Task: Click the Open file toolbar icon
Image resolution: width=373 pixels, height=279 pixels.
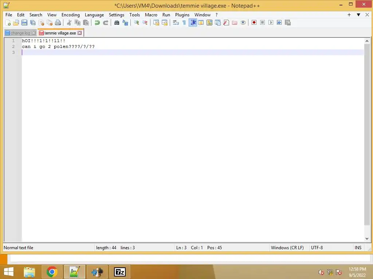Action: point(16,23)
